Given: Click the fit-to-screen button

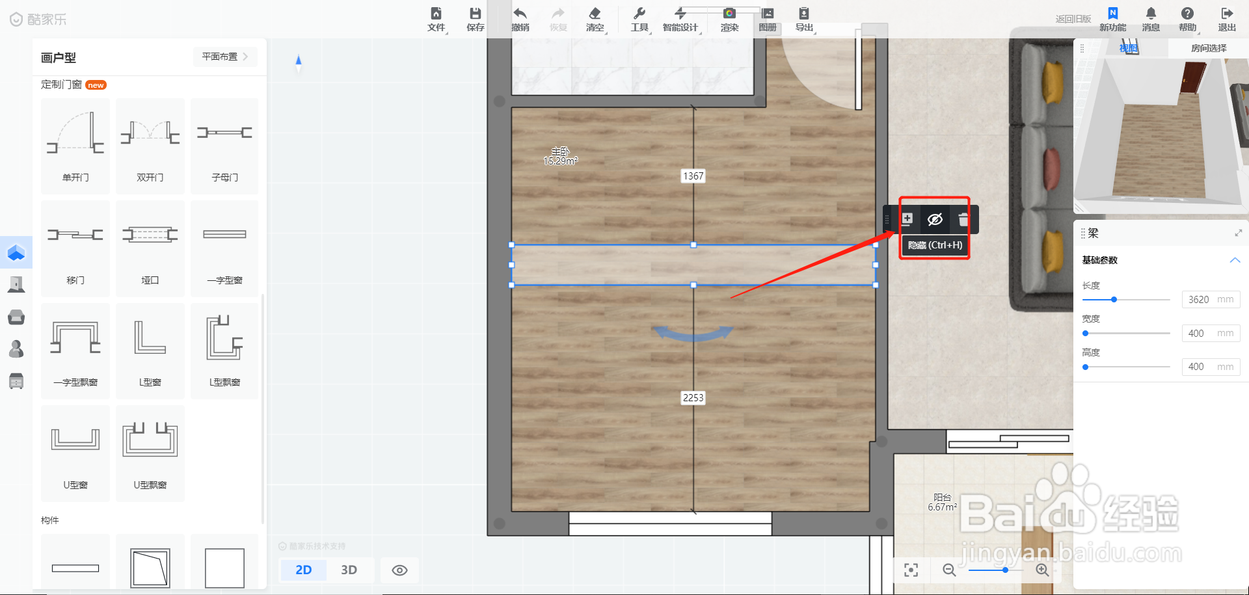Looking at the screenshot, I should 911,570.
